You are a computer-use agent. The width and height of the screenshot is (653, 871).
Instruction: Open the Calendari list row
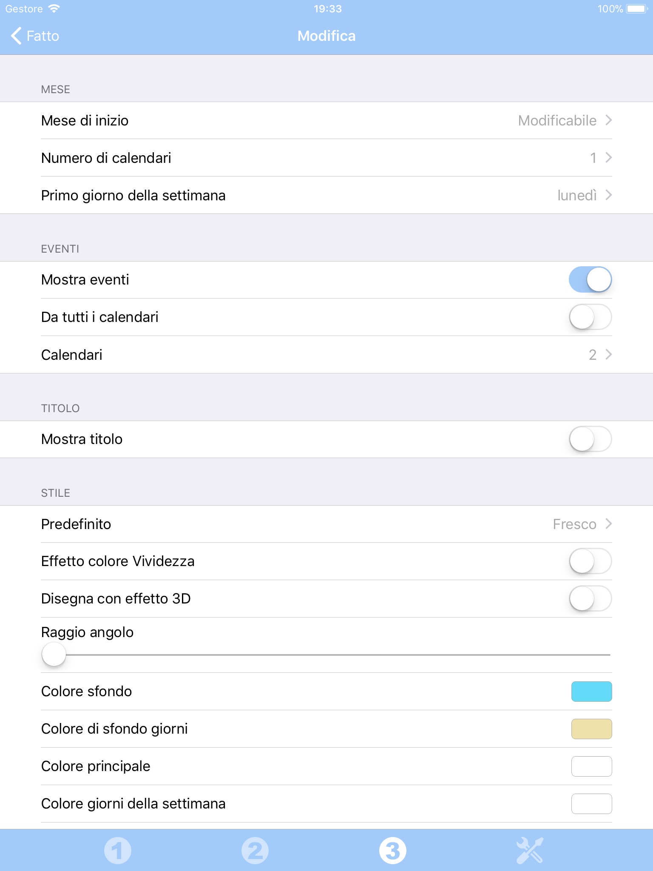click(326, 355)
